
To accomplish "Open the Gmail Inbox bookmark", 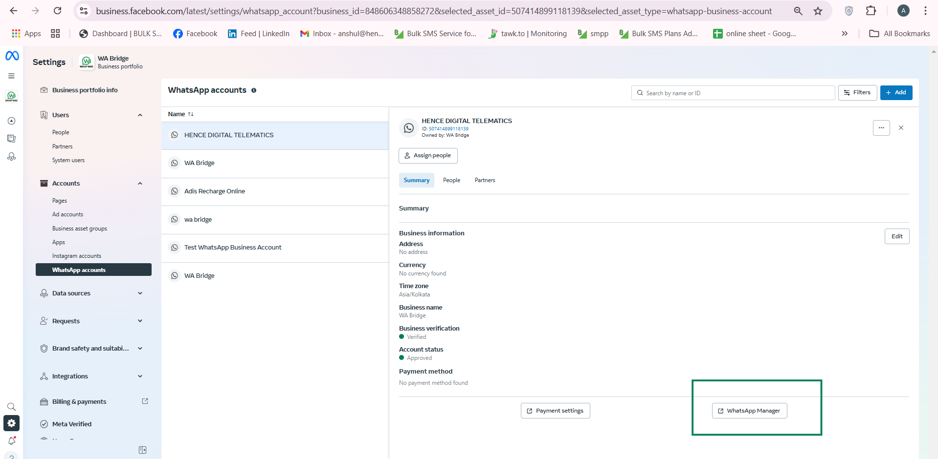I will (x=342, y=34).
